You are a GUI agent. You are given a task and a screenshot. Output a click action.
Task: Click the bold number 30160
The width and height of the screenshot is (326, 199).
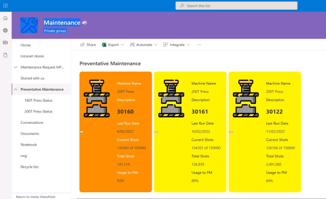[125, 111]
